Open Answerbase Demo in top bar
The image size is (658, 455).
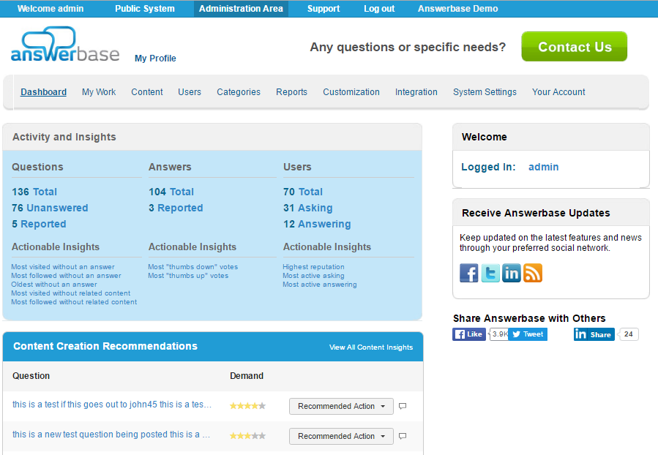tap(458, 8)
